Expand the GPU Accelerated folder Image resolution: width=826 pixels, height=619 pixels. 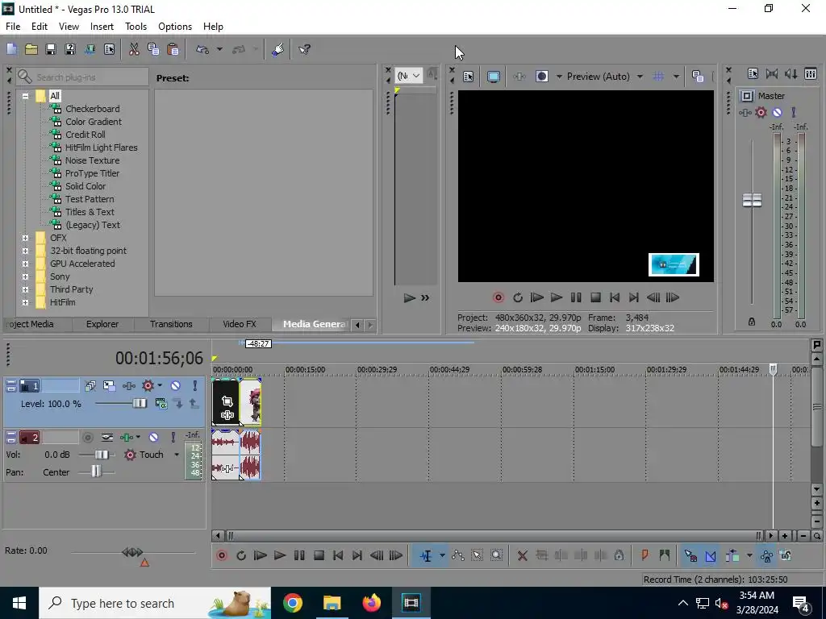click(25, 264)
